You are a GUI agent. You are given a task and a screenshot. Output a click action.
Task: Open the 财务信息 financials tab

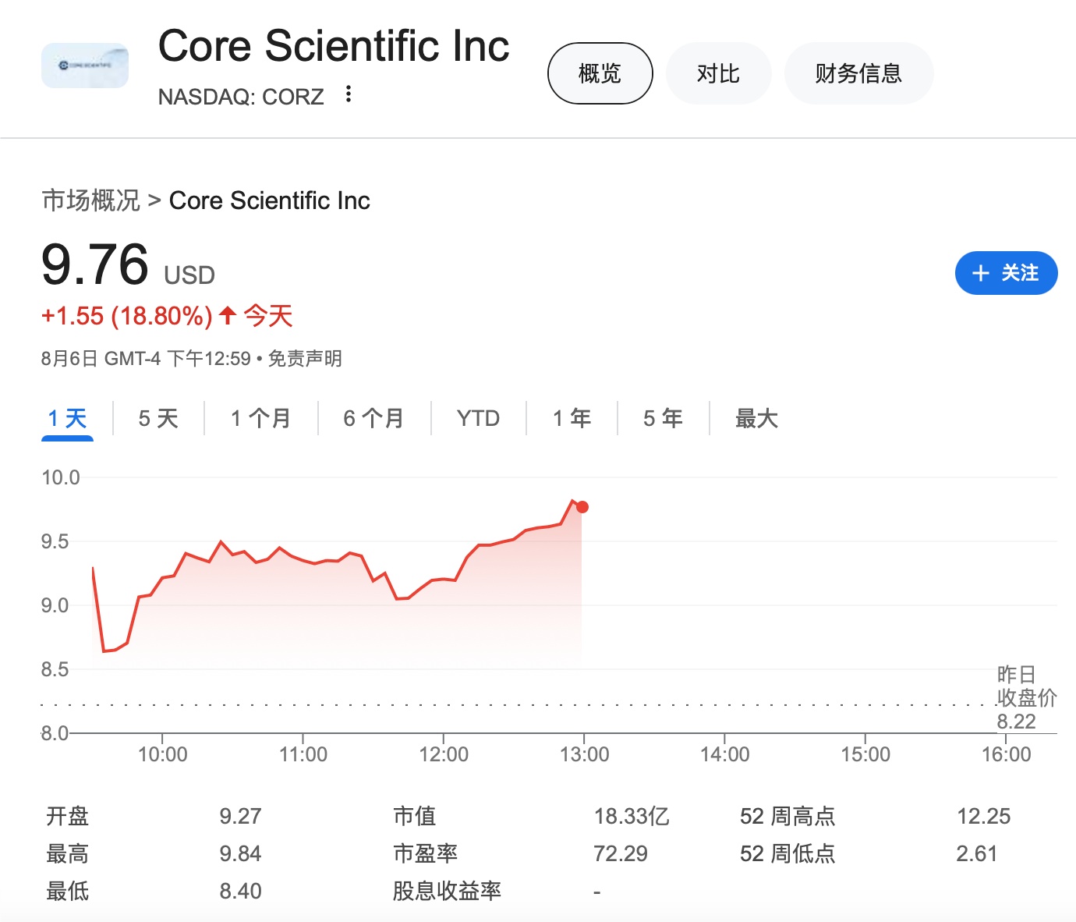[x=858, y=73]
